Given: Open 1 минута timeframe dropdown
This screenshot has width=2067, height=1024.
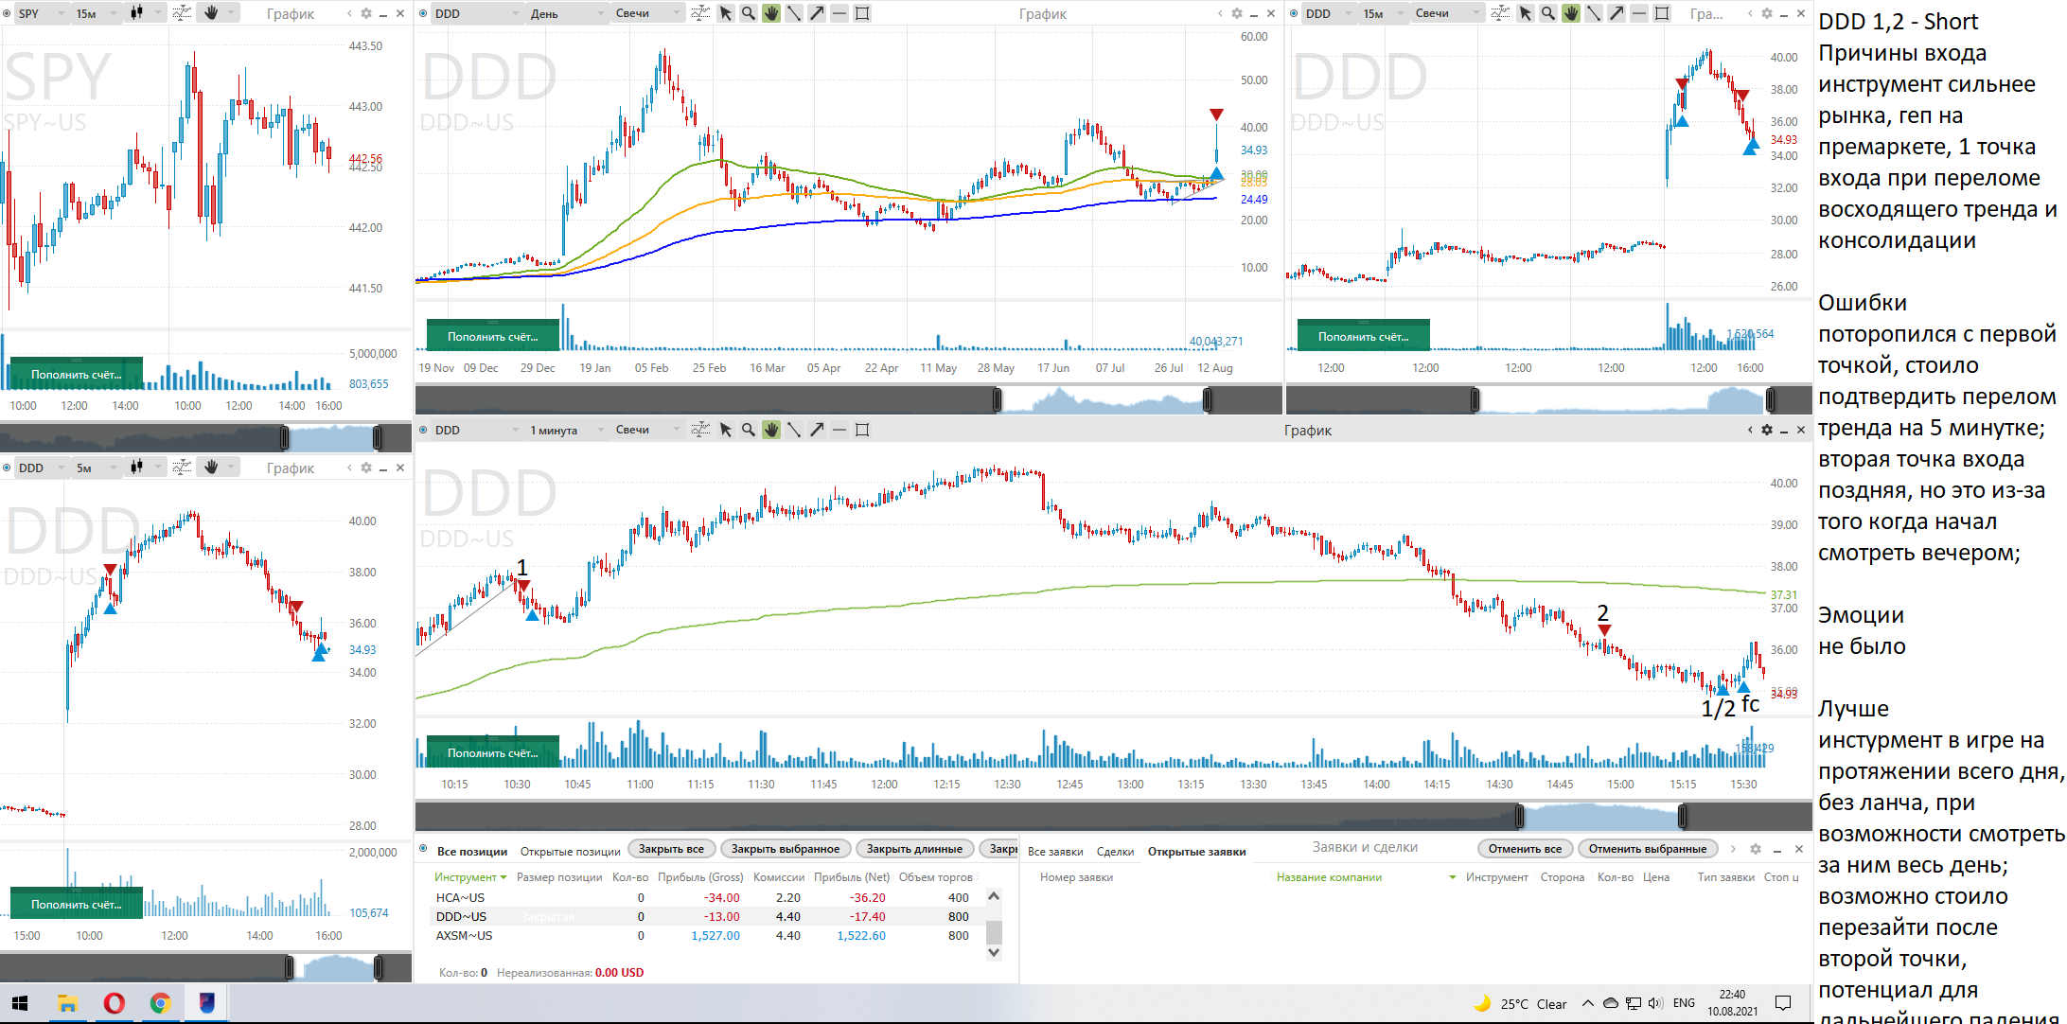Looking at the screenshot, I should click(x=566, y=430).
